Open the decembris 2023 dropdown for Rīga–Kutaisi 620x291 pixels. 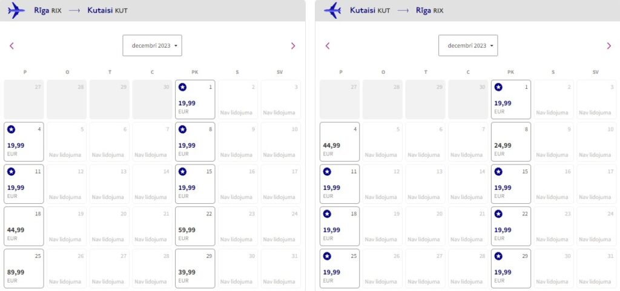pyautogui.click(x=152, y=46)
